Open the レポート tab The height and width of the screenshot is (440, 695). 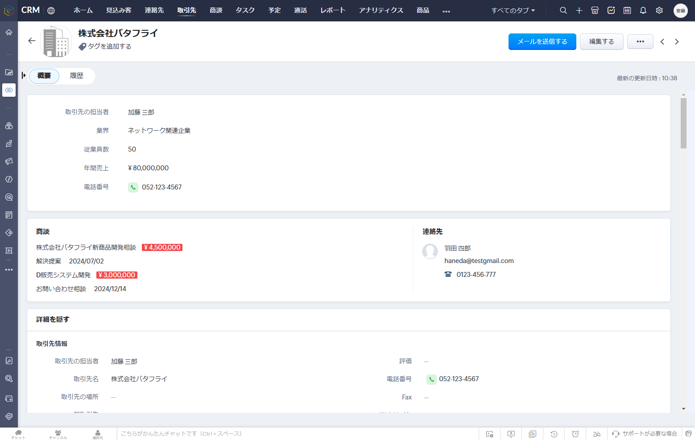coord(333,10)
